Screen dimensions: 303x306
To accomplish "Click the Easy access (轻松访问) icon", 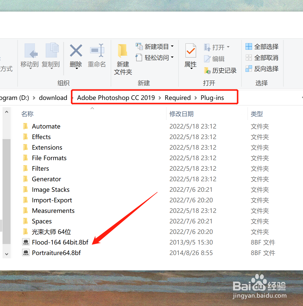I will pyautogui.click(x=139, y=57).
